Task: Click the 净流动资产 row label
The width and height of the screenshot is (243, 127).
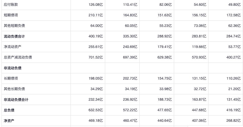Action: tap(13, 47)
